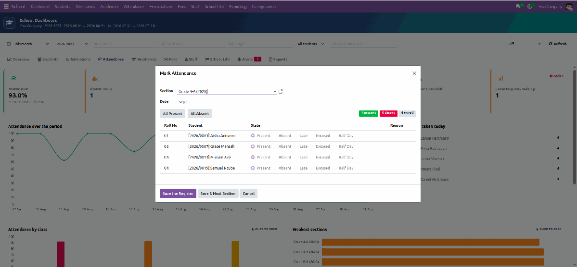Switch to the Admissions dashboard tab
Viewport: 577px width, 267px height.
point(78,59)
